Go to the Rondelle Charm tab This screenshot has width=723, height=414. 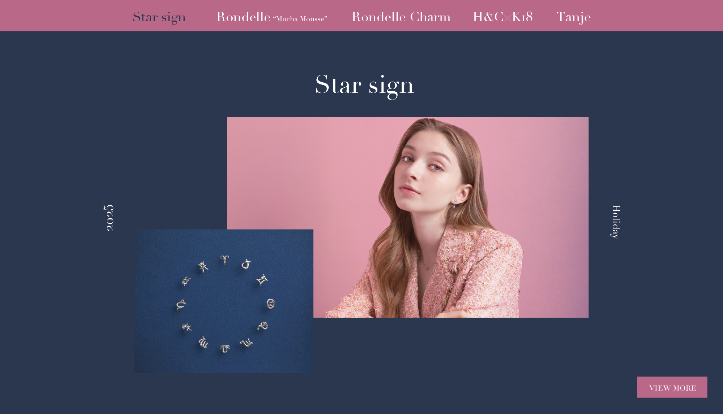pos(401,17)
